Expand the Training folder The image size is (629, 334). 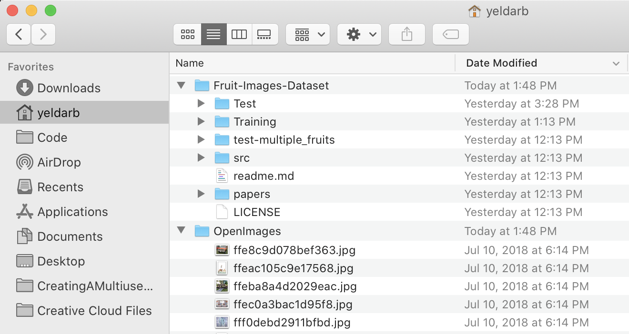(x=201, y=121)
